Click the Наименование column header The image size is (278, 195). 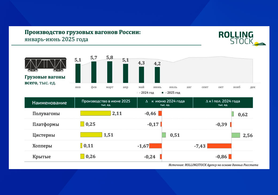click(49, 103)
